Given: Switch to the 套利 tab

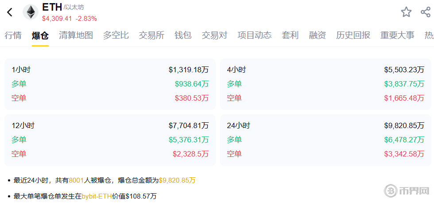Looking at the screenshot, I should [290, 35].
